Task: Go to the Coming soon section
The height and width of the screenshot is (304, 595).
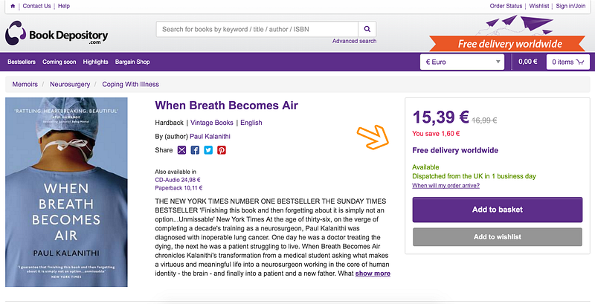Action: pos(59,62)
